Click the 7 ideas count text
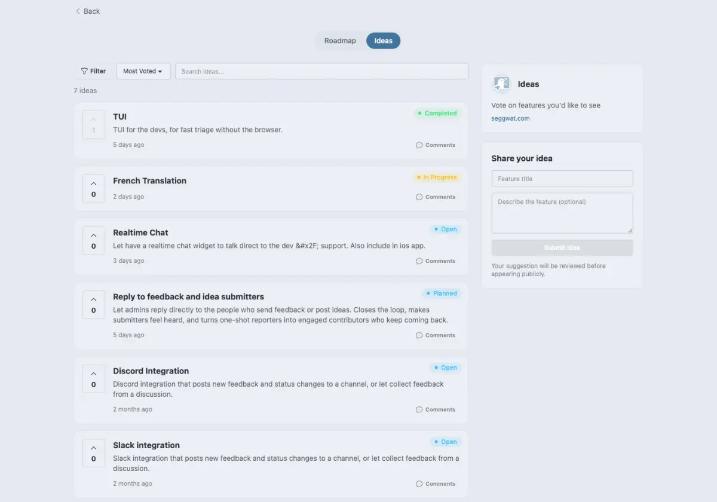 click(85, 91)
